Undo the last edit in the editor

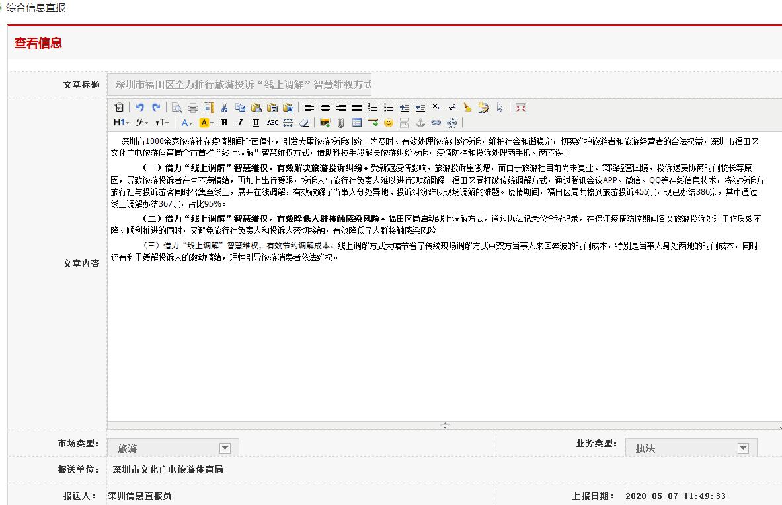139,107
